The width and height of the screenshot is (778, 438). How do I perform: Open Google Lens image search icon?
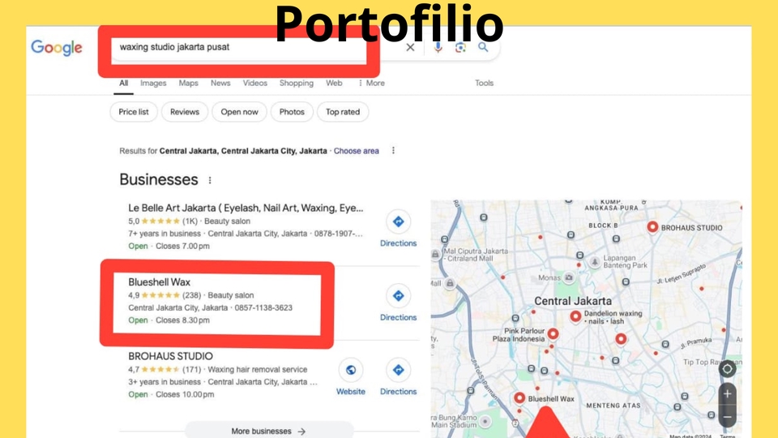click(460, 47)
